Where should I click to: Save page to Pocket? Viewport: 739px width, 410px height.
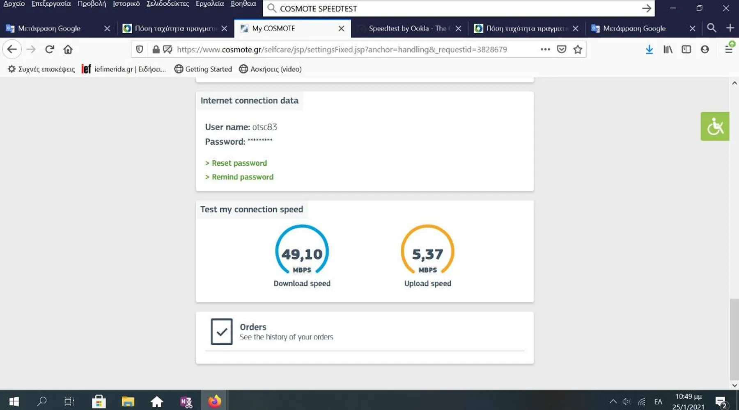(562, 50)
